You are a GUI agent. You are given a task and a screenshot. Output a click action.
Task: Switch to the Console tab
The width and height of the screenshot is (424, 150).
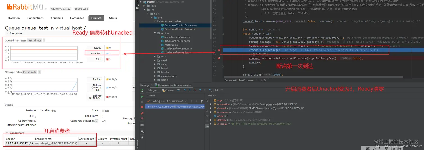pyautogui.click(x=168, y=90)
